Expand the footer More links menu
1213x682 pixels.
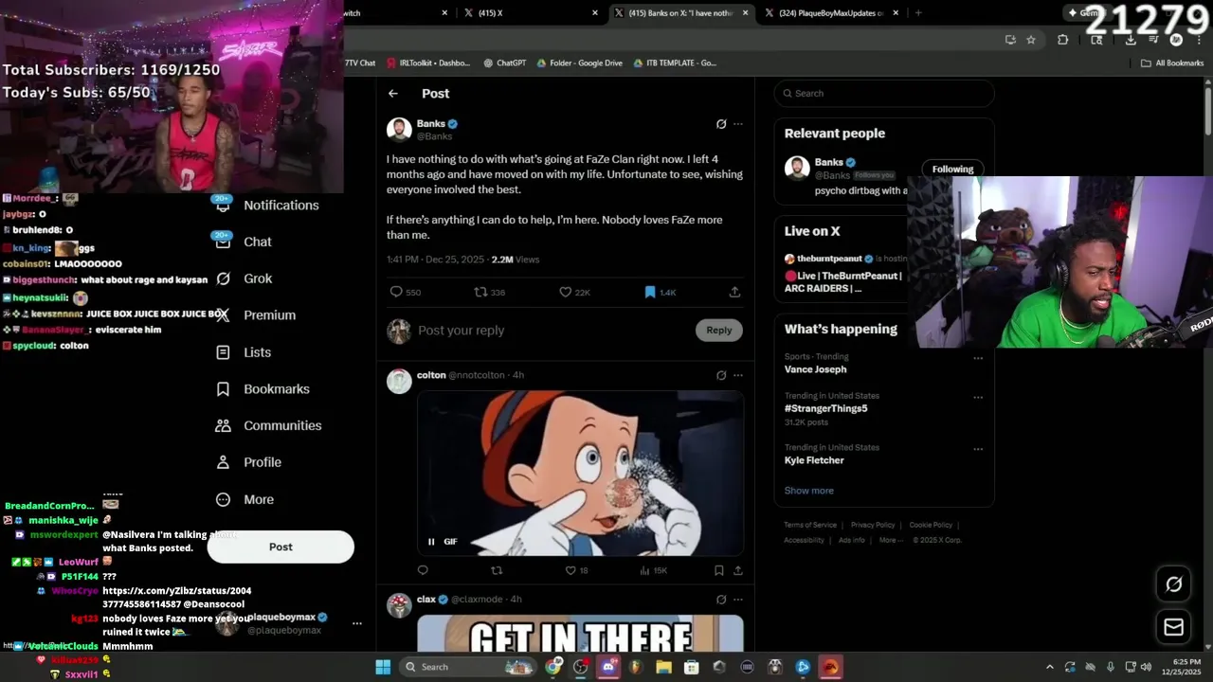point(891,540)
